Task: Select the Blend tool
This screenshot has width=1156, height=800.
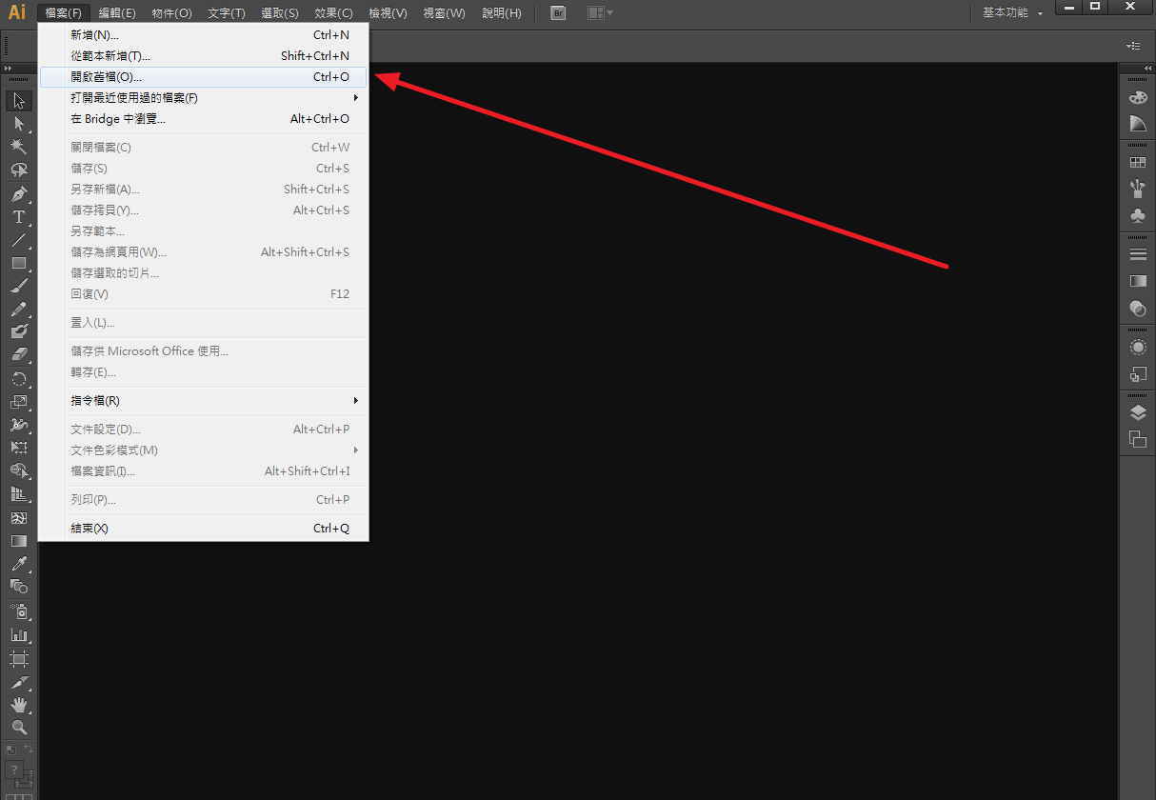Action: tap(18, 588)
